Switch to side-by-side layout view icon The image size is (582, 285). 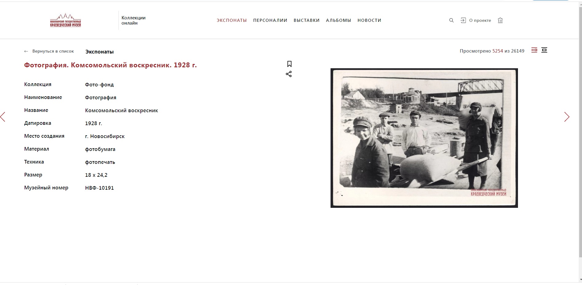534,50
